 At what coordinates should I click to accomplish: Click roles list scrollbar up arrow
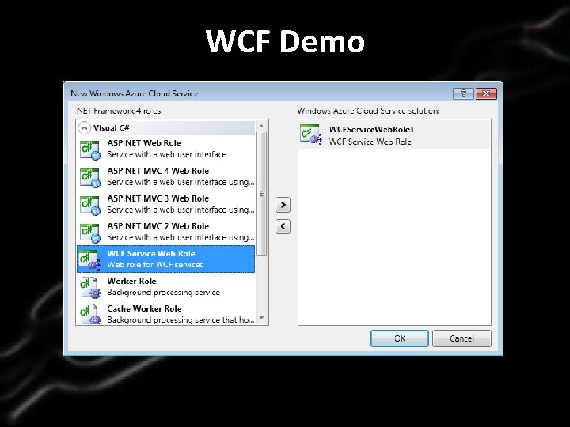click(x=261, y=126)
